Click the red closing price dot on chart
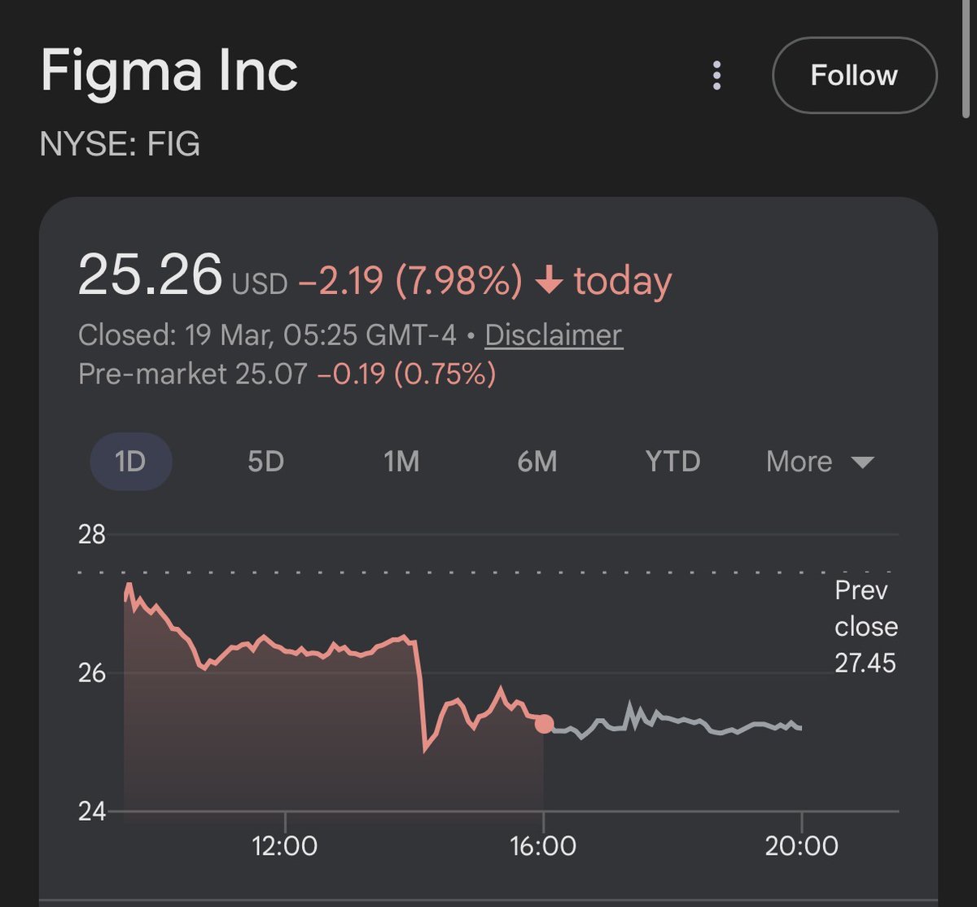 (544, 724)
